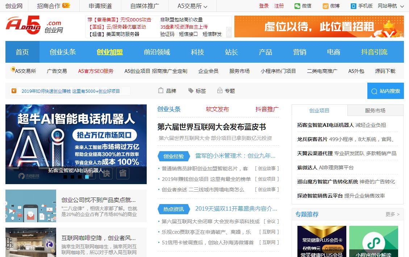Viewport: 409px width, 257px height.
Task: Click the 手机版 mobile phone icon
Action: coord(354,6)
